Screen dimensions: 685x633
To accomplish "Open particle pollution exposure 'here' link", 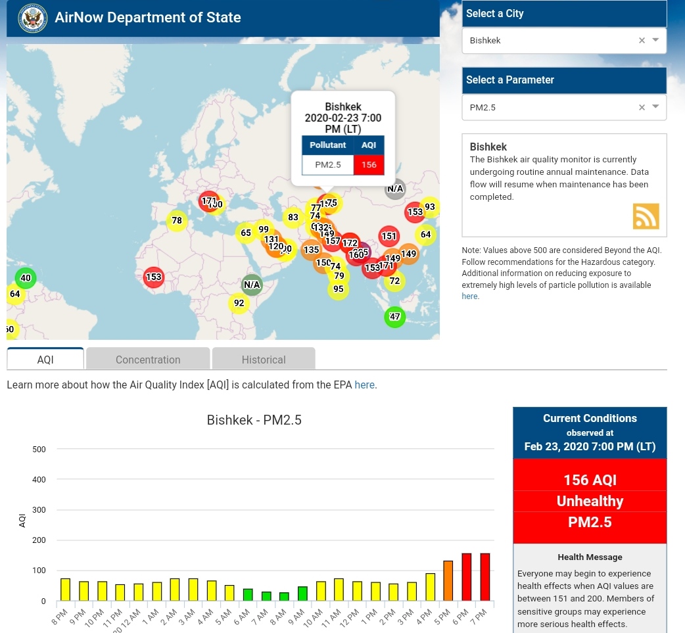I will (x=469, y=296).
